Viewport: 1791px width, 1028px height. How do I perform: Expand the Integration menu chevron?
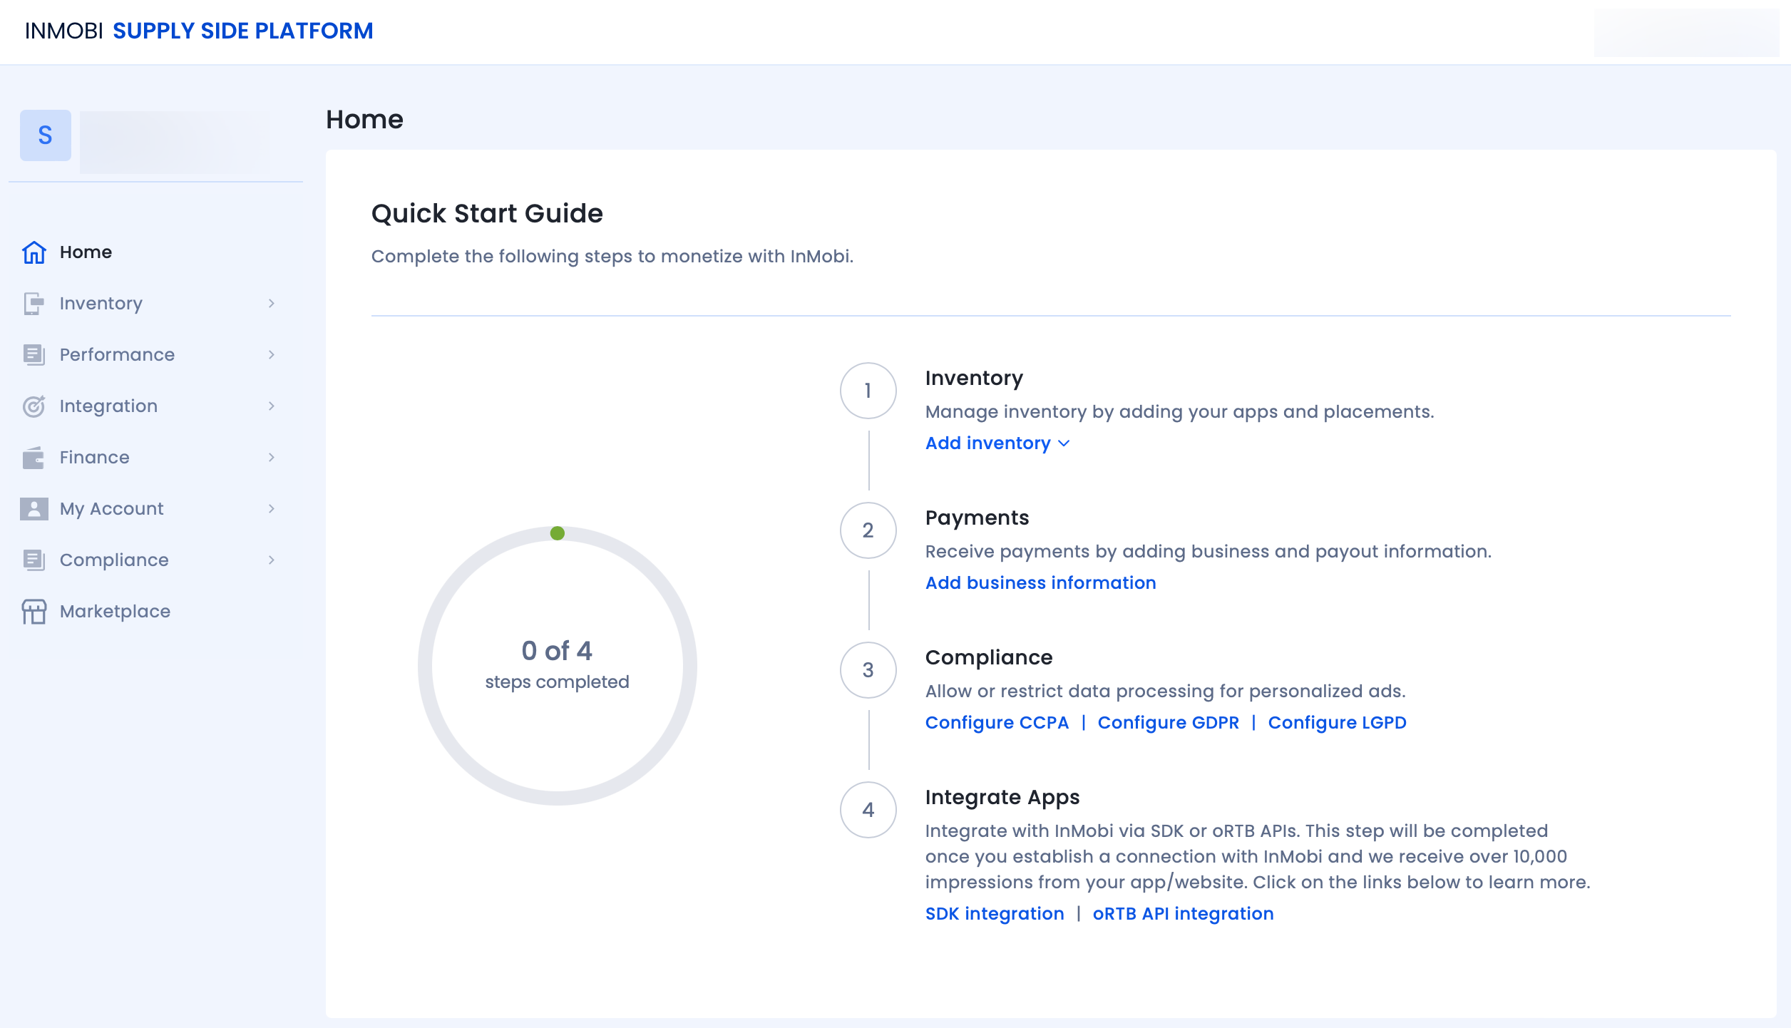click(272, 406)
